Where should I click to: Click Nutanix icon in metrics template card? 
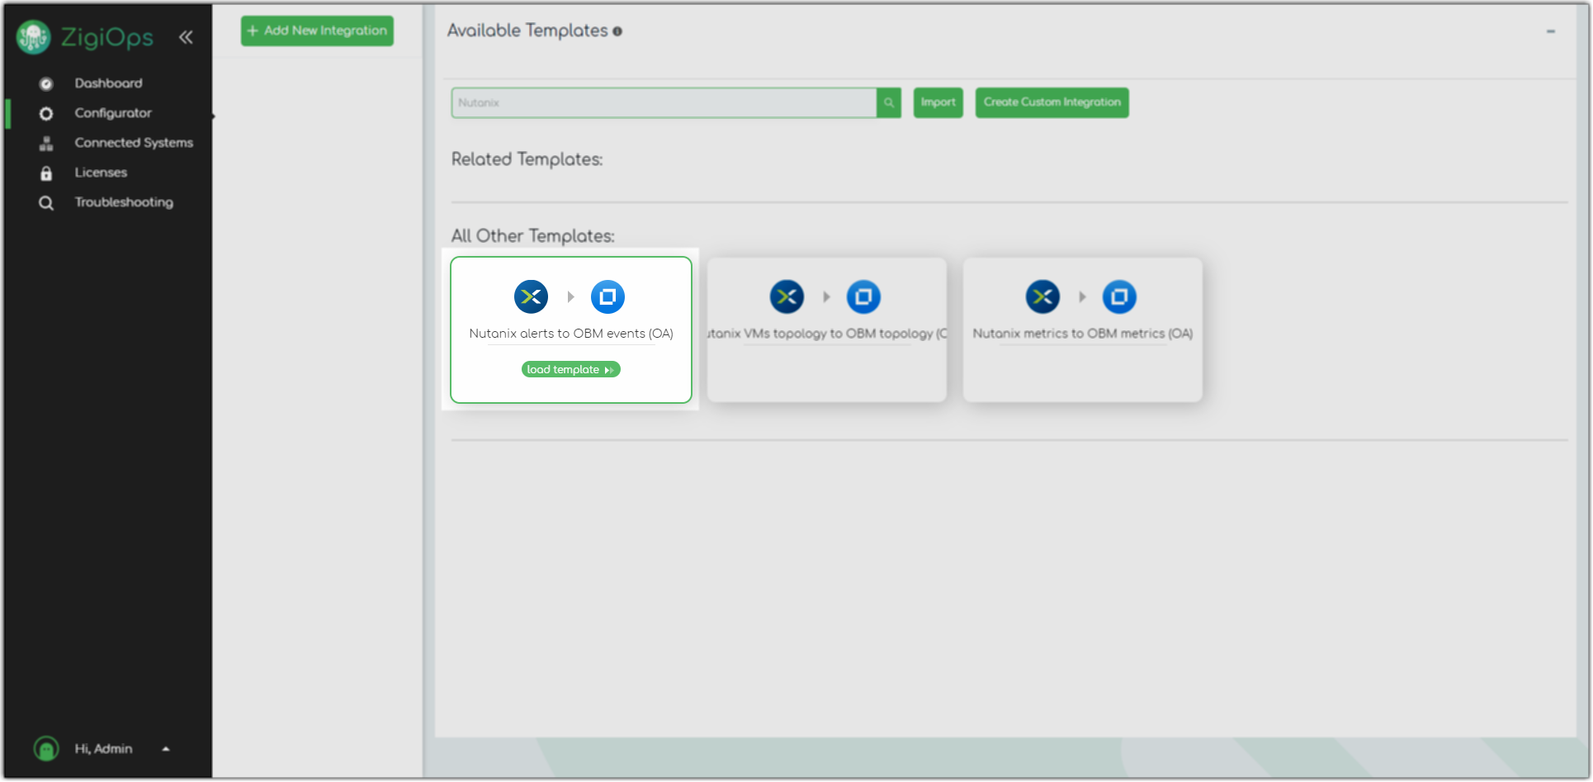(1042, 296)
